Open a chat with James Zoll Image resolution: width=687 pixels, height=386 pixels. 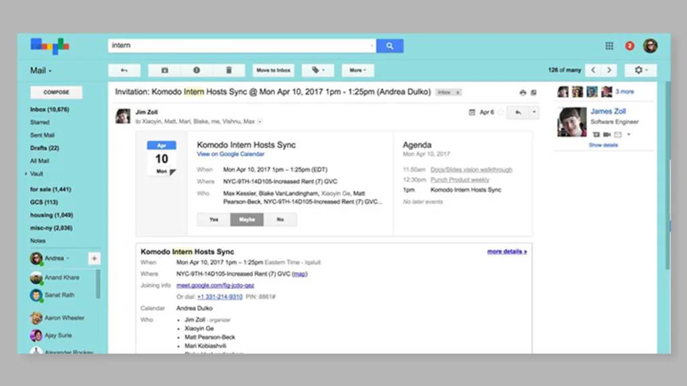pyautogui.click(x=596, y=135)
